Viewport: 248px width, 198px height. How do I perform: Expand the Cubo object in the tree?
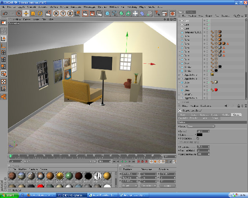tap(180, 82)
